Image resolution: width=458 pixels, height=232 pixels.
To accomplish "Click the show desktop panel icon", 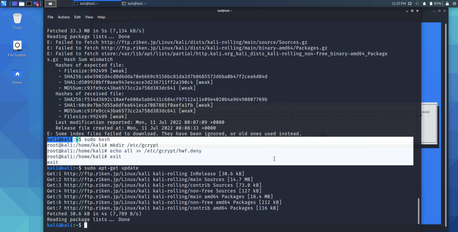I will [15, 3].
